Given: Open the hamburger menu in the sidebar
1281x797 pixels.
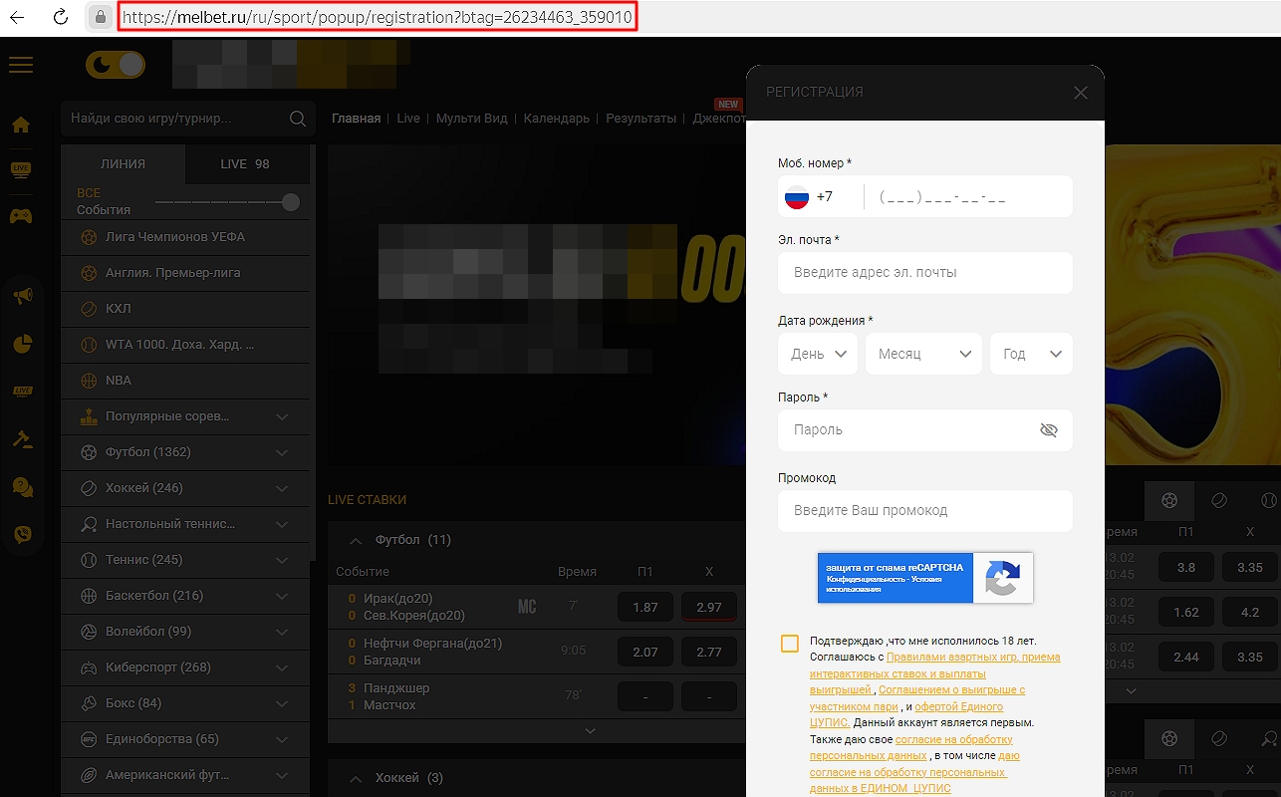Looking at the screenshot, I should [21, 65].
